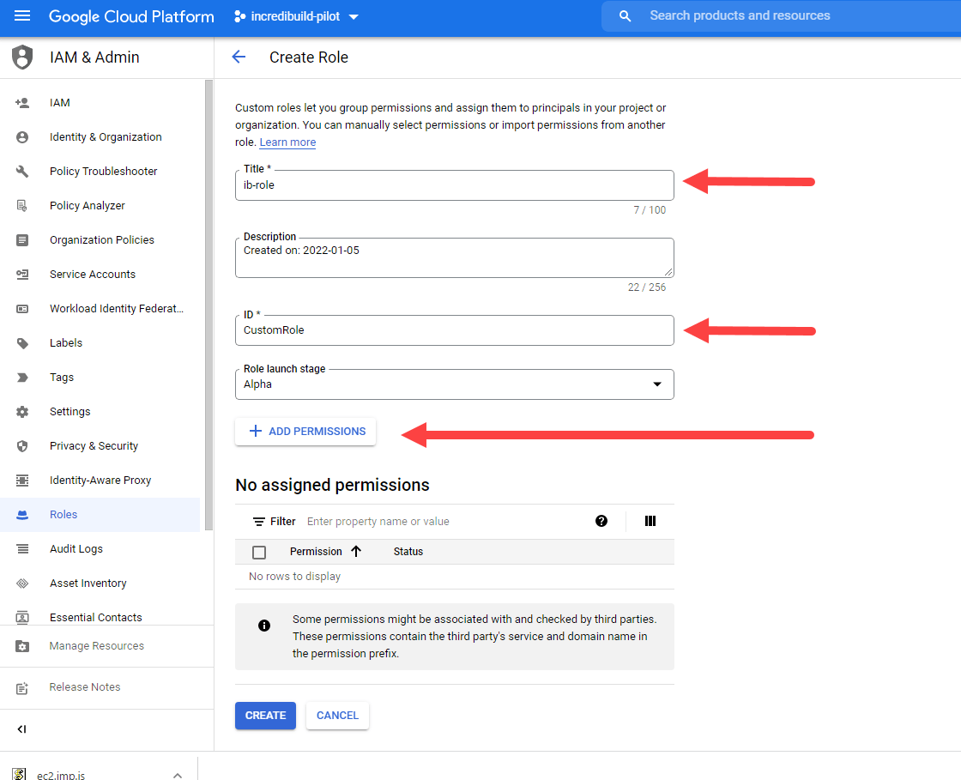Click the project hexagon icon
The image size is (961, 780).
(x=240, y=16)
